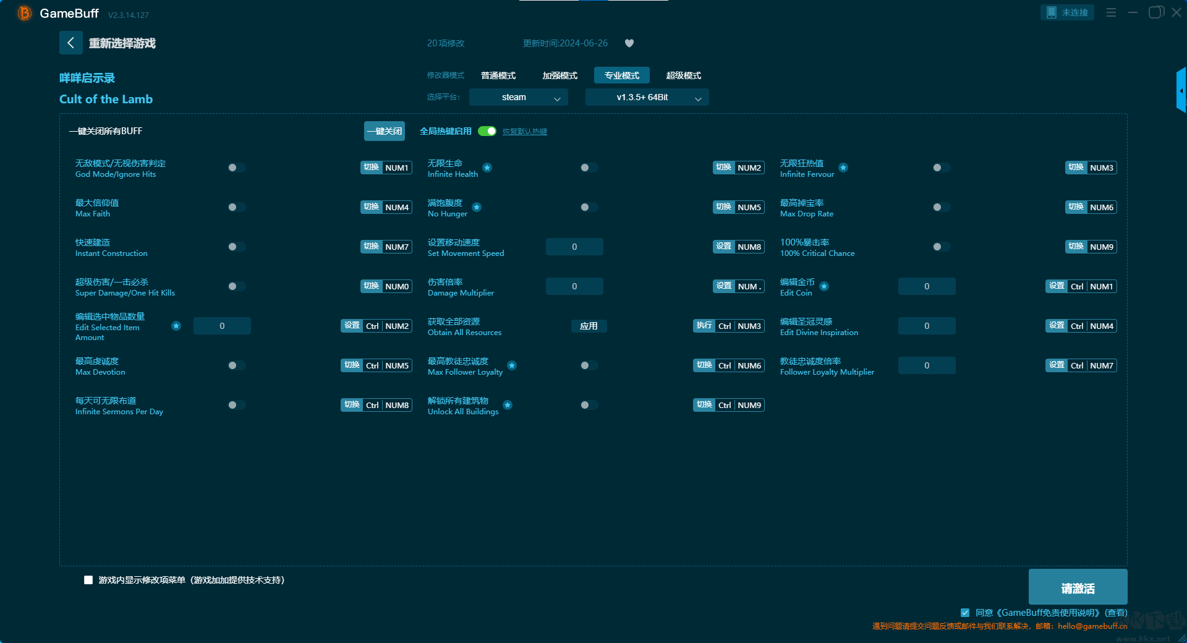Click the restore default hotkeys link
The height and width of the screenshot is (643, 1187).
525,132
